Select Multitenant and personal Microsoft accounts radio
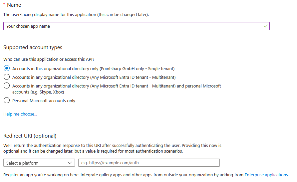The image size is (297, 182). [7, 86]
